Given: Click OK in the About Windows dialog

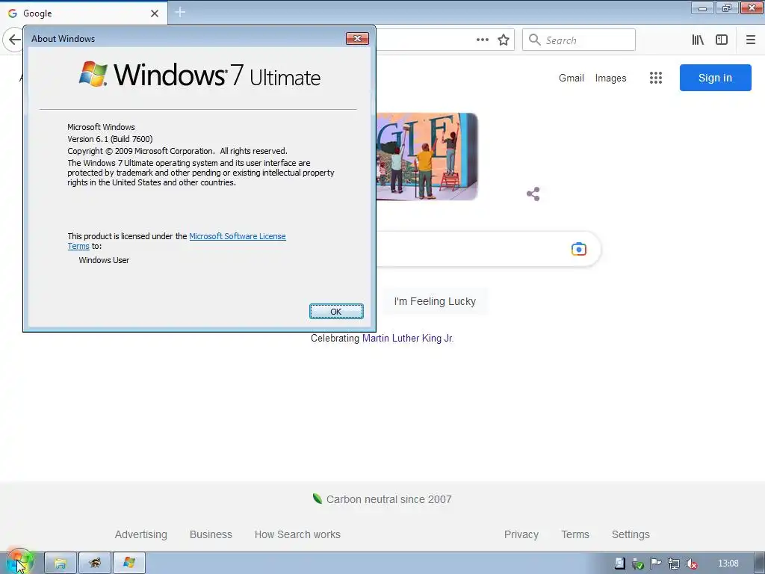Looking at the screenshot, I should (x=336, y=312).
